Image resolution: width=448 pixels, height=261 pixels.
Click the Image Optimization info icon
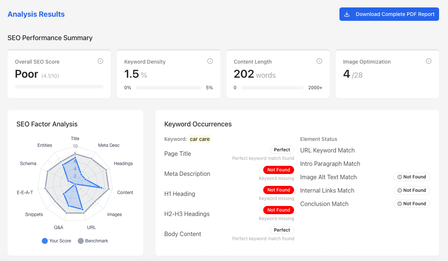click(429, 61)
